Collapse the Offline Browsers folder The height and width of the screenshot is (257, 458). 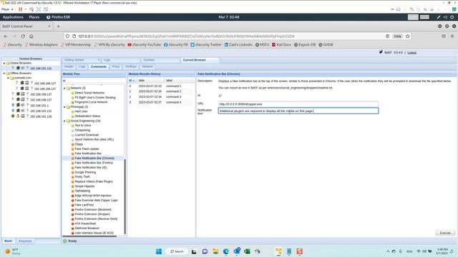pos(4,73)
